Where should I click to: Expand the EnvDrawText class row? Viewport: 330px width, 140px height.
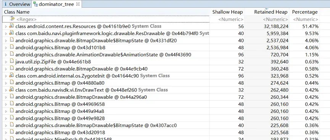6,90
